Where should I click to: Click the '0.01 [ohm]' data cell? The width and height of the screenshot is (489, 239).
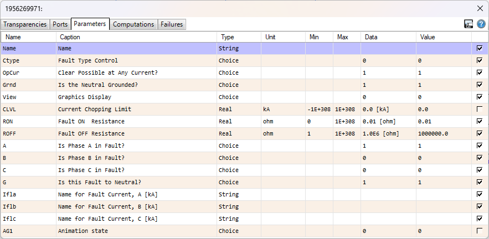(x=389, y=121)
